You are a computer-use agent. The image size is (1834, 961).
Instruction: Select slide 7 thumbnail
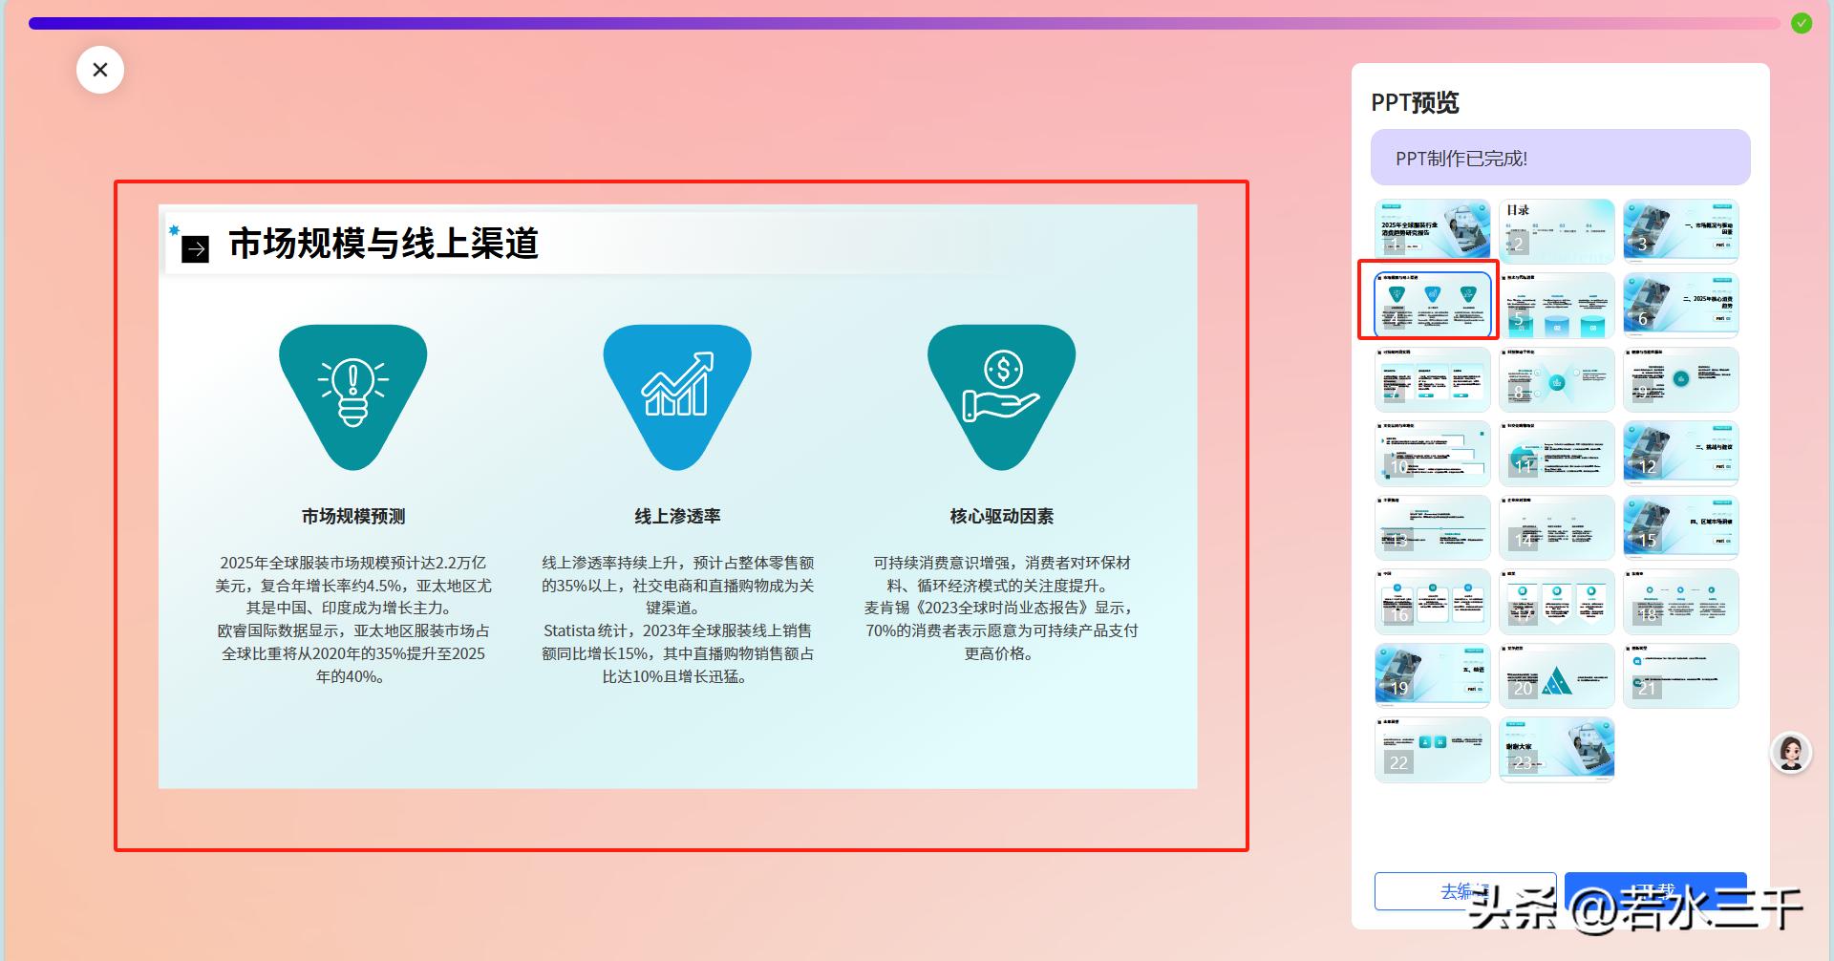1433,379
